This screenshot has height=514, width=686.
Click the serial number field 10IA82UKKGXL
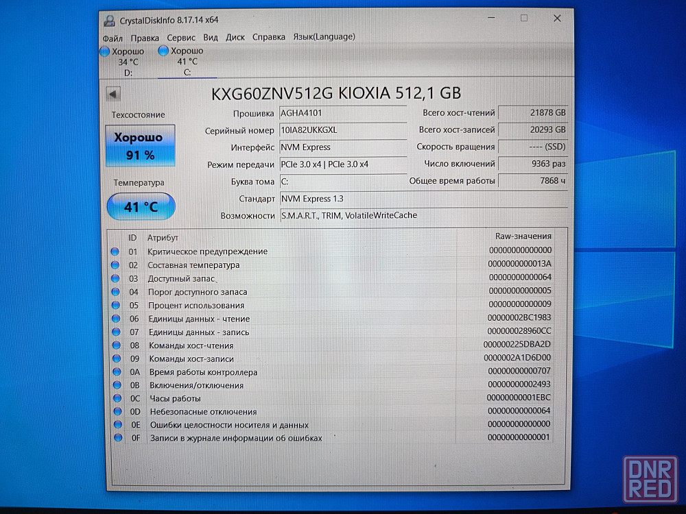click(x=343, y=130)
